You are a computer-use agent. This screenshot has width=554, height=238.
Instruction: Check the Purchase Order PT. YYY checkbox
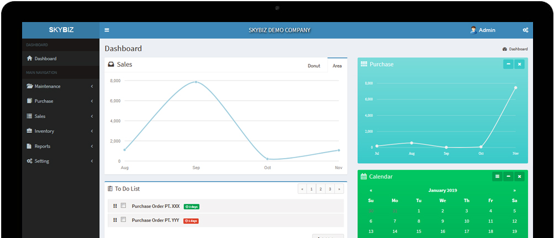tap(123, 220)
